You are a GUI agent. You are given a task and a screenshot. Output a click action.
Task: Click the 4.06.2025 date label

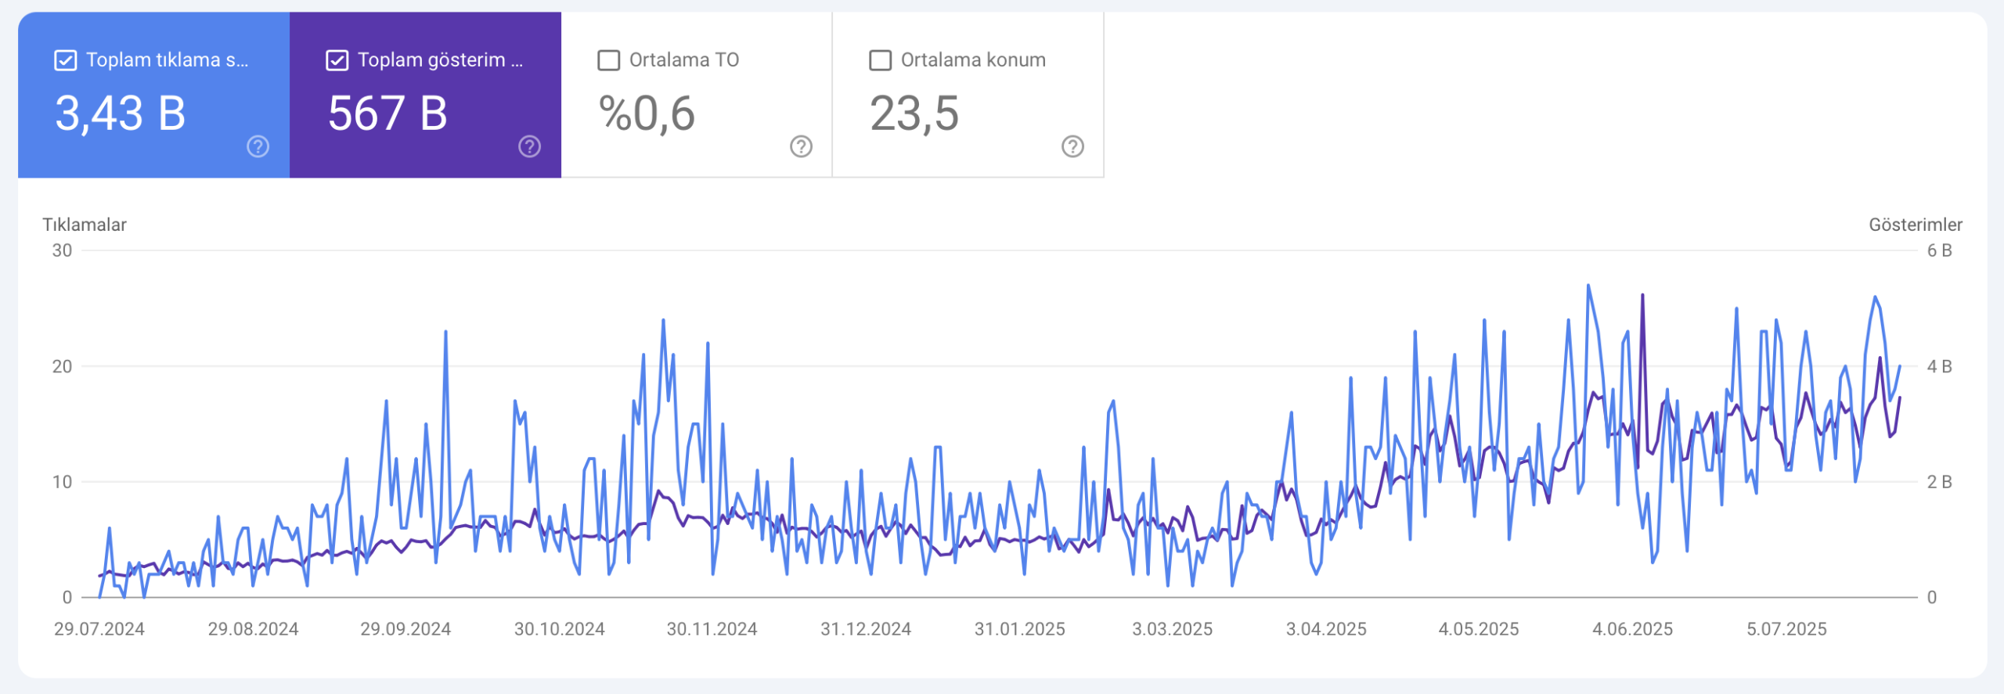click(1632, 629)
